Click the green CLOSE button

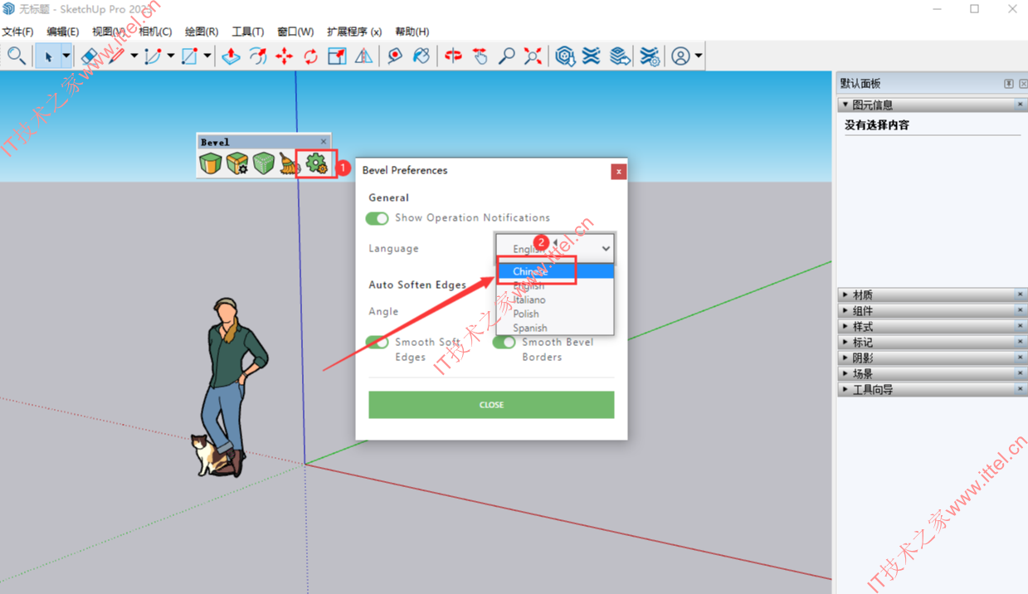(491, 405)
